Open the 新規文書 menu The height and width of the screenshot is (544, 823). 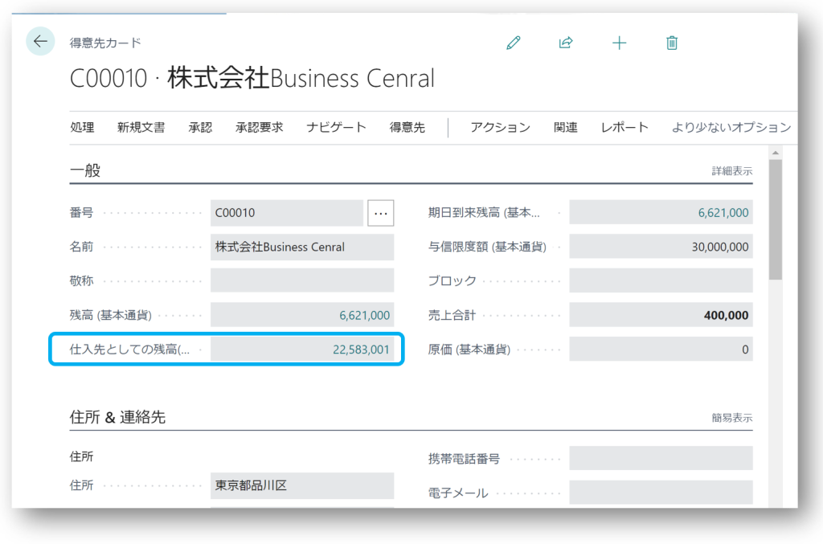click(141, 128)
